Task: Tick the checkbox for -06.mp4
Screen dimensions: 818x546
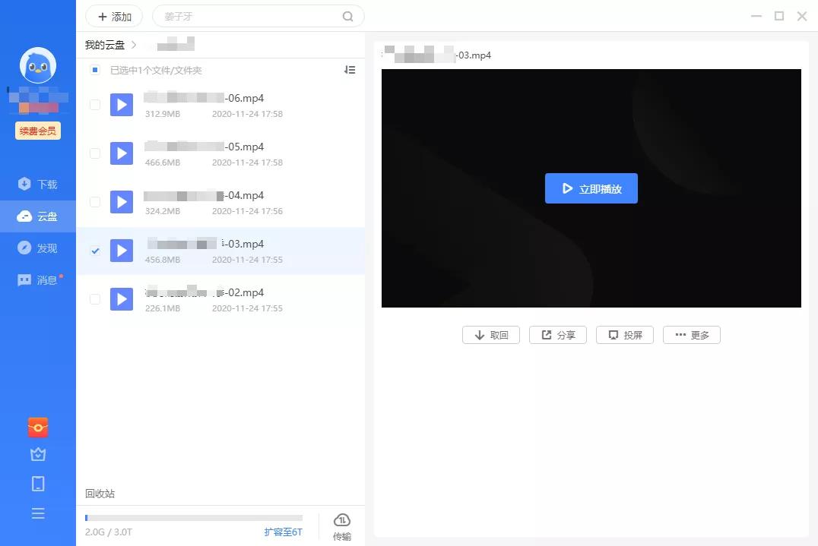Action: pos(95,105)
